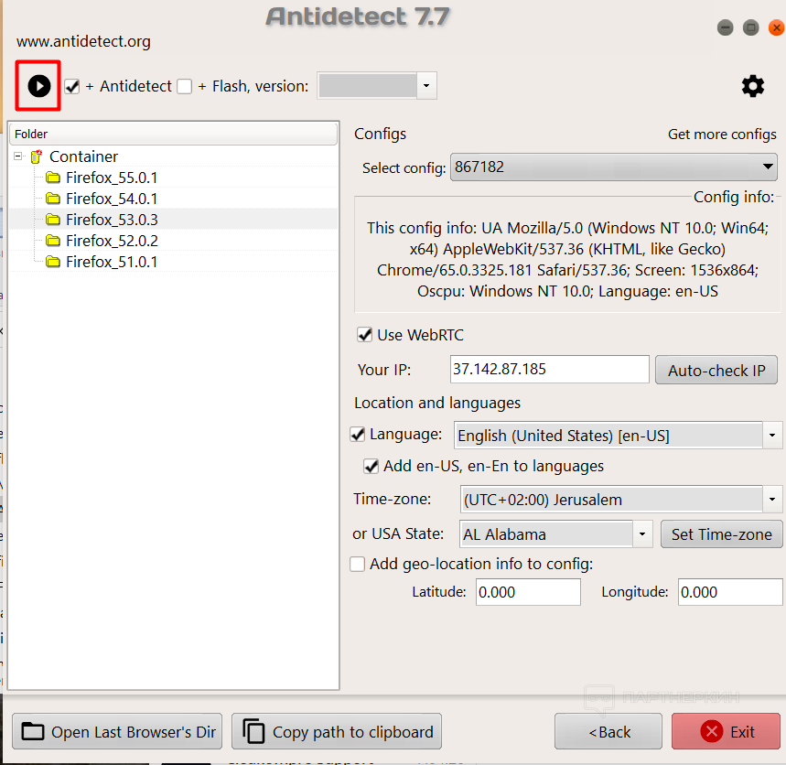
Task: Click Set Time-zone button
Action: click(x=721, y=534)
